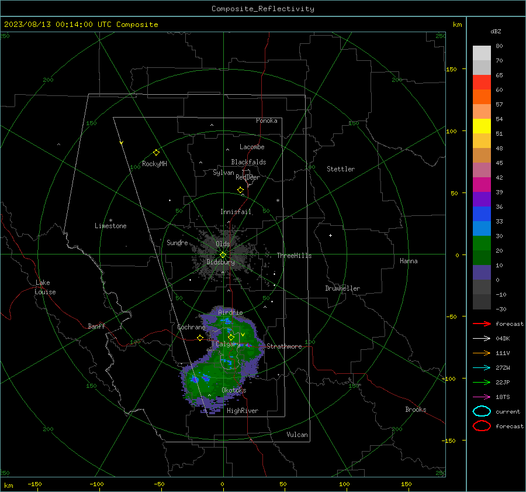
Task: Click the Blackfalds label
Action: [x=248, y=162]
